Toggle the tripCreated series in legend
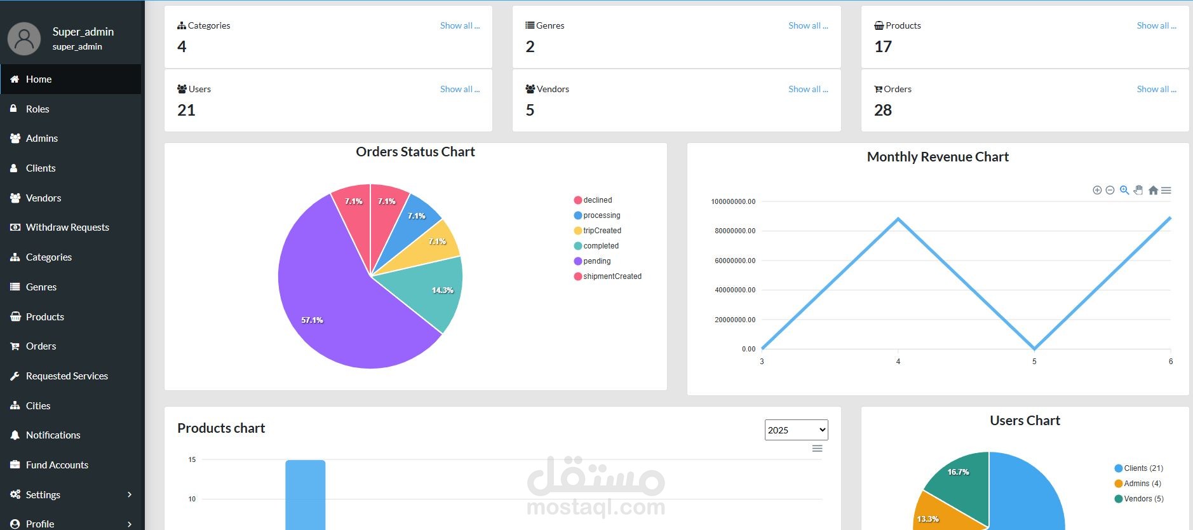 pyautogui.click(x=598, y=231)
